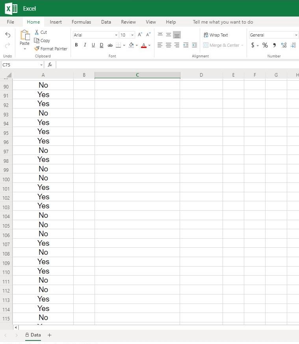Click the horizontal scrollbar left arrow

click(x=16, y=327)
